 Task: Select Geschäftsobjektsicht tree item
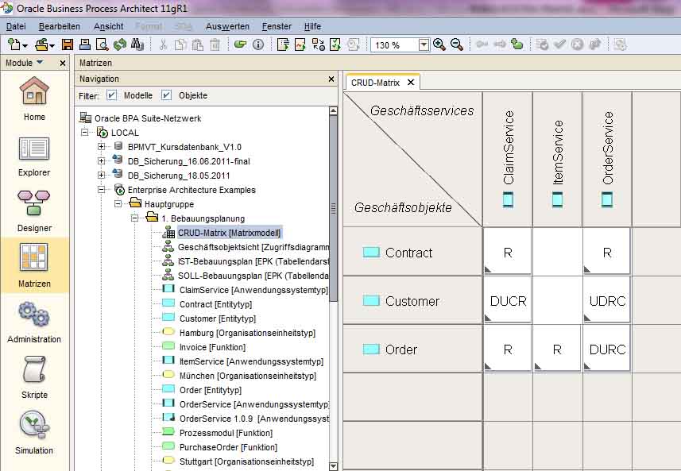[253, 247]
